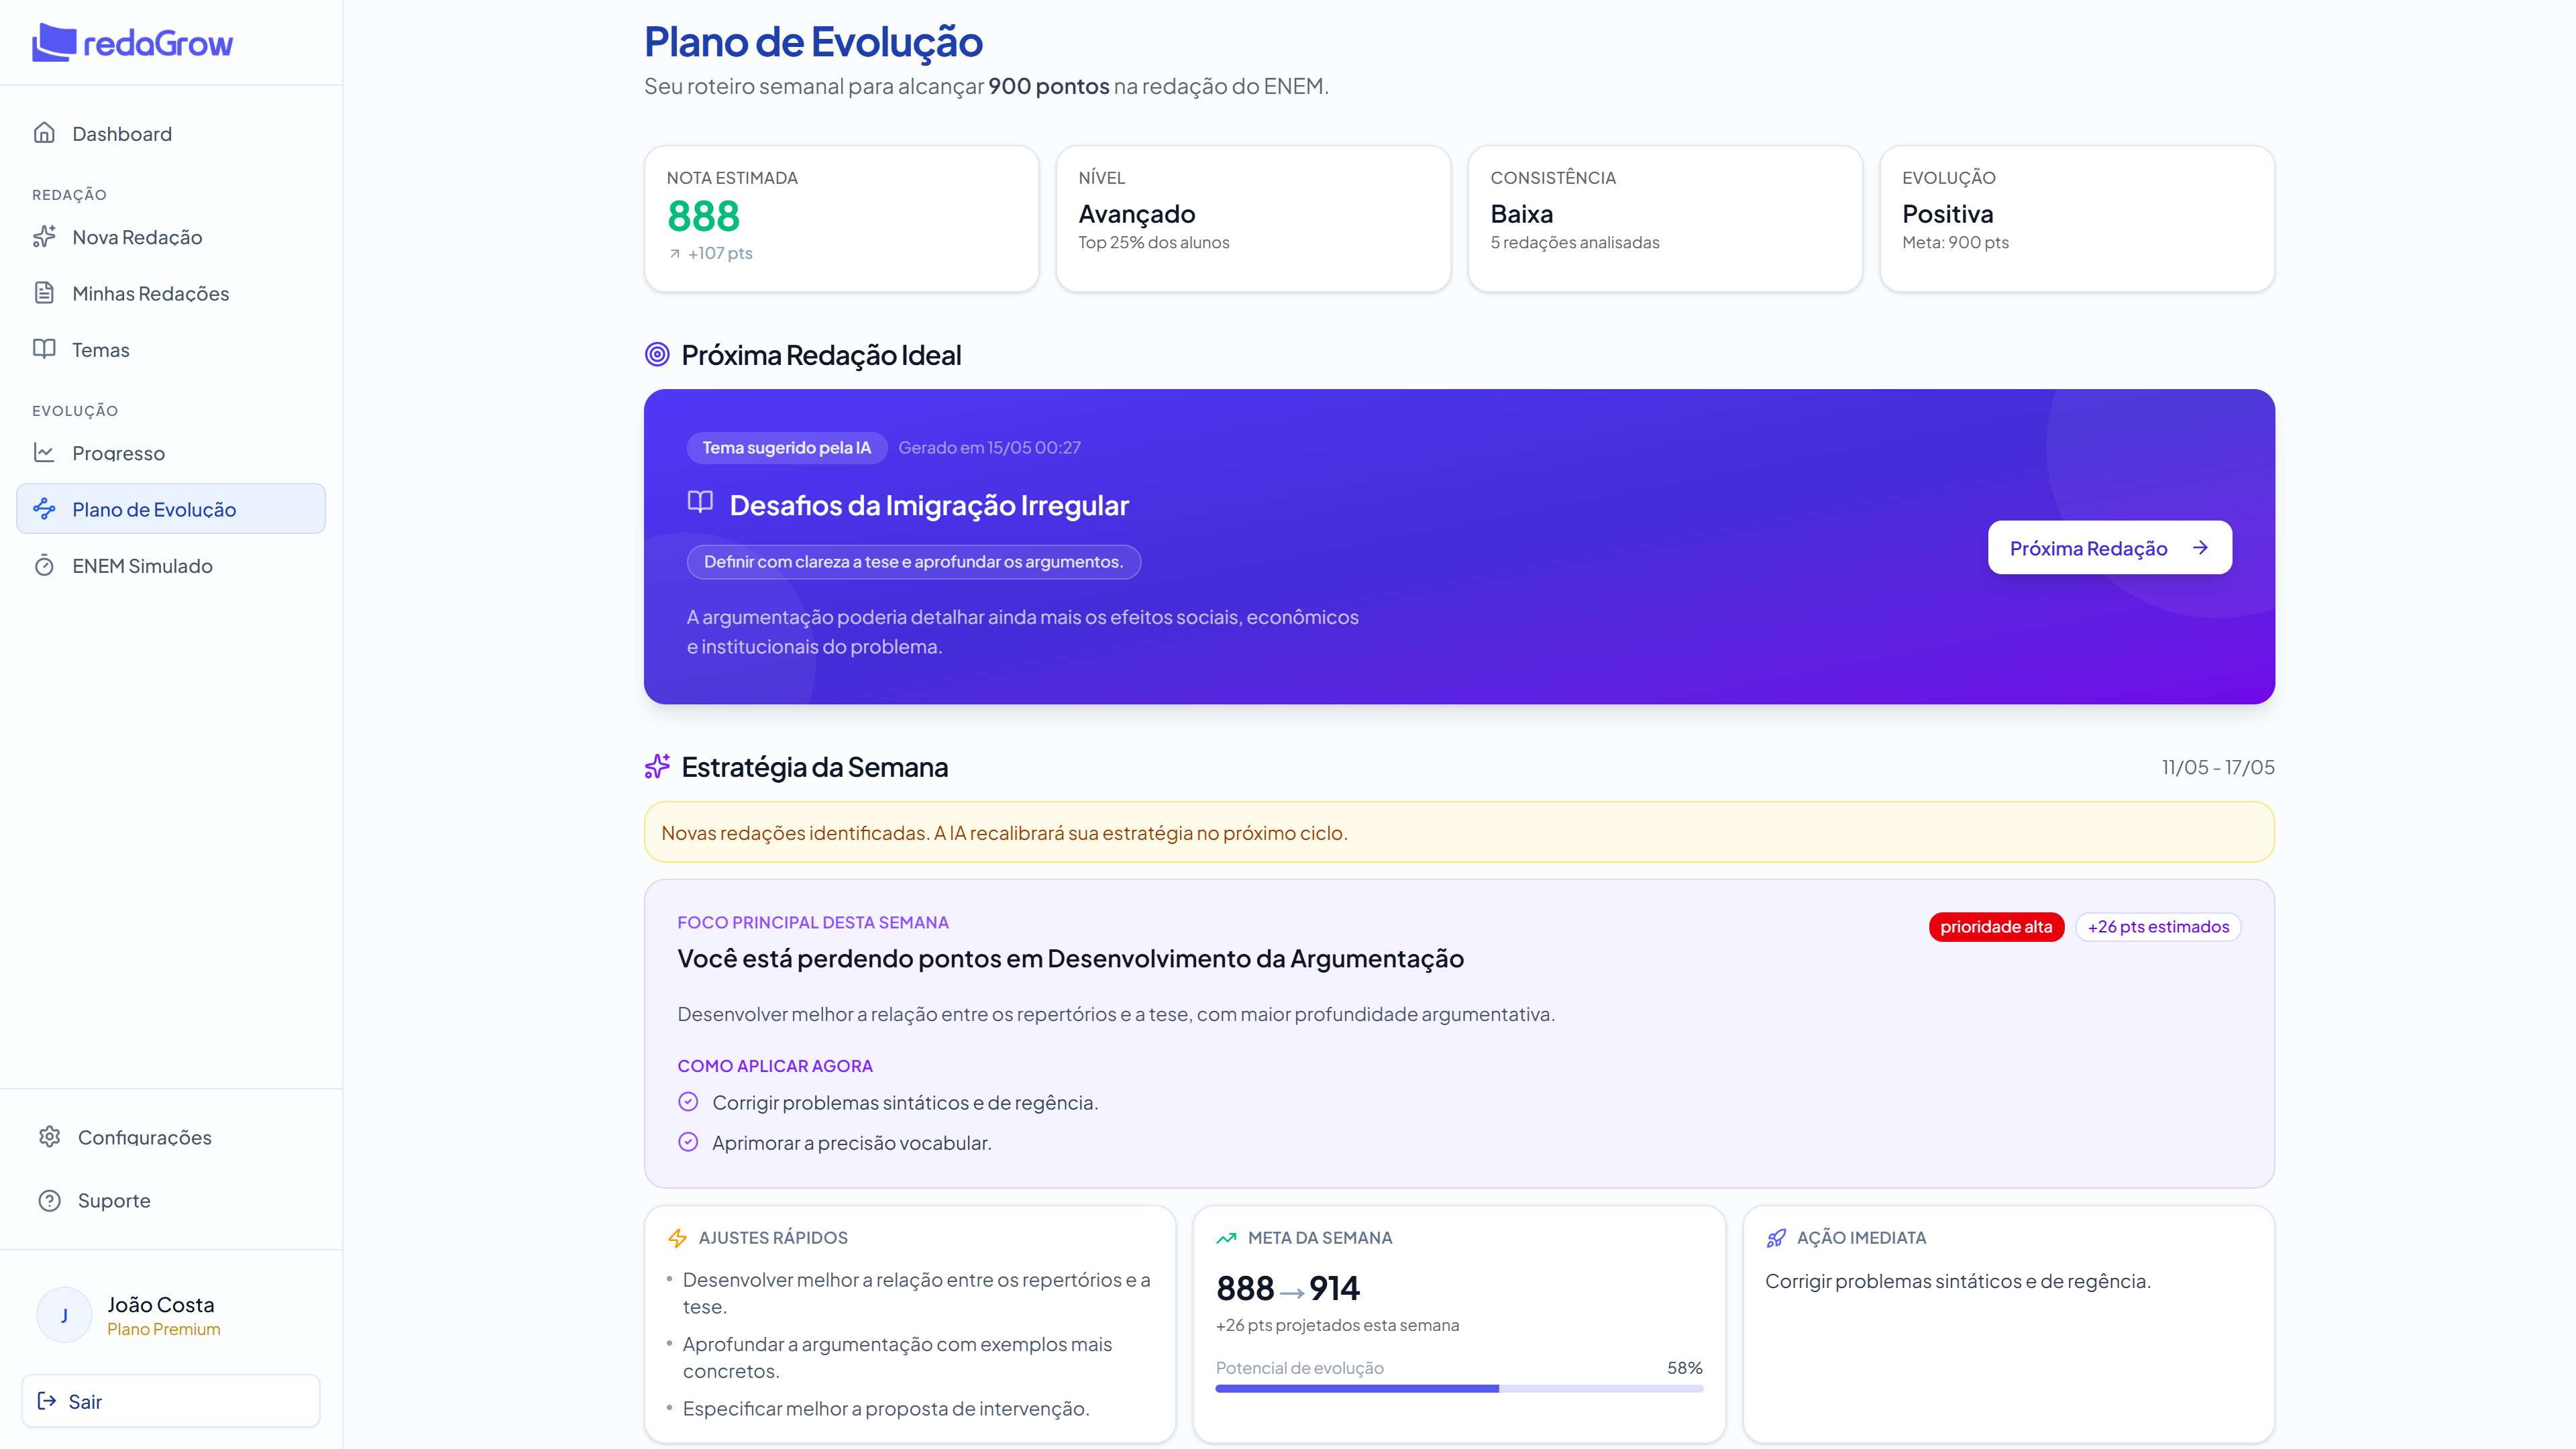
Task: Click the check icon beside Aprimorar a precisão vocabular
Action: (x=688, y=1142)
